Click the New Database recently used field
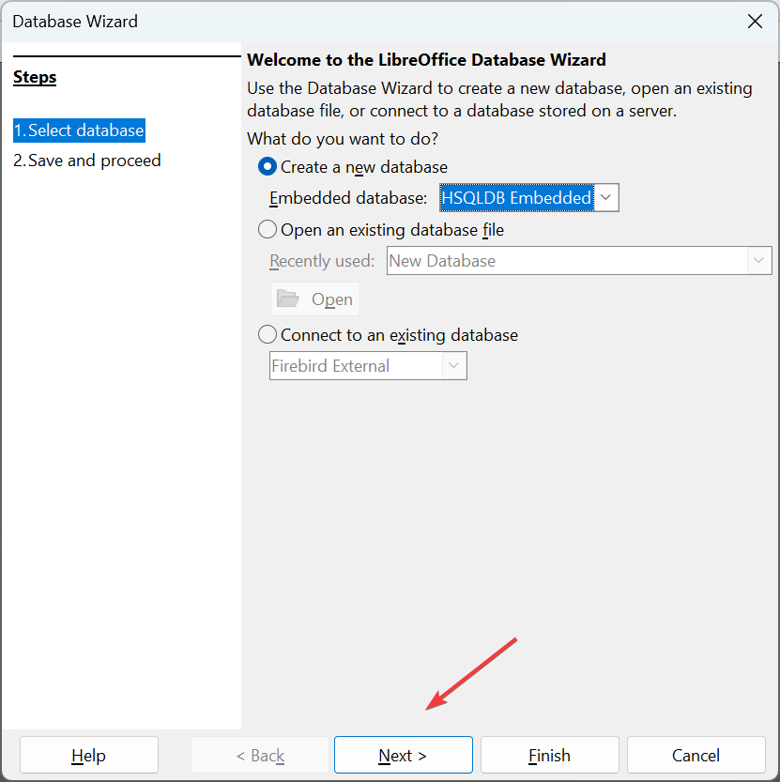Image resolution: width=780 pixels, height=782 pixels. coord(567,260)
